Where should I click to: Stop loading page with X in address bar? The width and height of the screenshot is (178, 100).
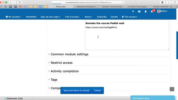[x=123, y=2]
